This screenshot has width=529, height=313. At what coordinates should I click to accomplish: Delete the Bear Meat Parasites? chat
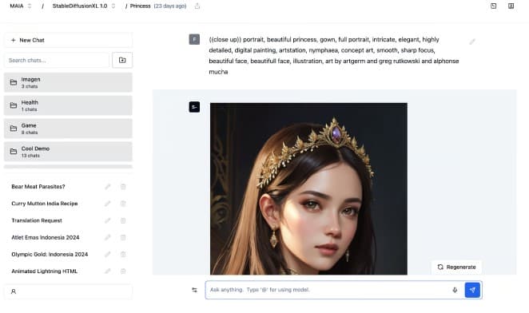coord(123,187)
